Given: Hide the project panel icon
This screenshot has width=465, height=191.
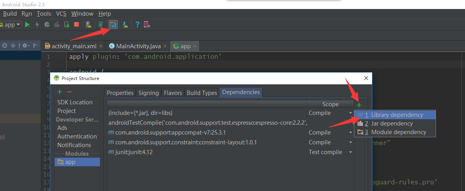Looking at the screenshot, I should 36,45.
